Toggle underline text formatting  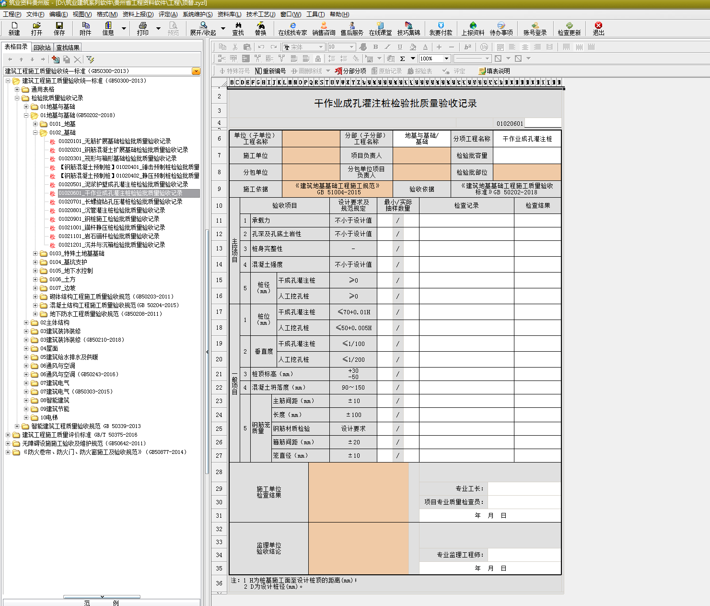400,47
